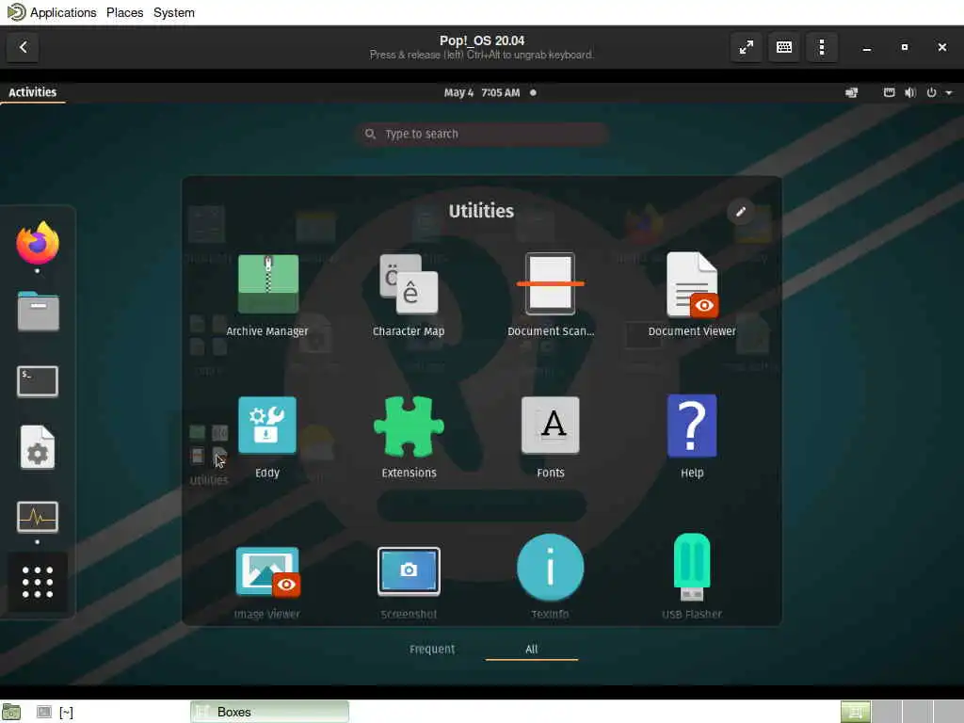The width and height of the screenshot is (964, 723).
Task: Go back to the Boxes overview
Action: tap(23, 47)
